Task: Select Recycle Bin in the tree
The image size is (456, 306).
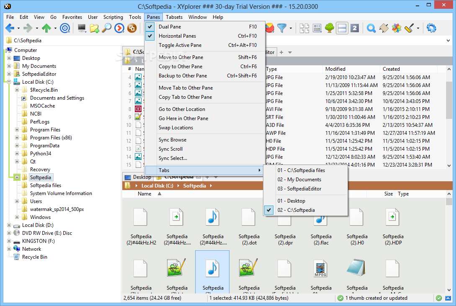Action: (x=35, y=257)
